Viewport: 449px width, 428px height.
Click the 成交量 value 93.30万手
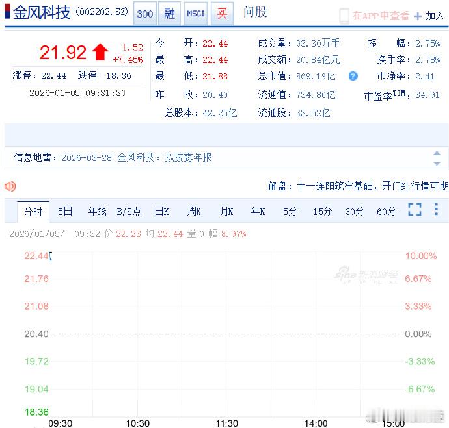[x=318, y=44]
